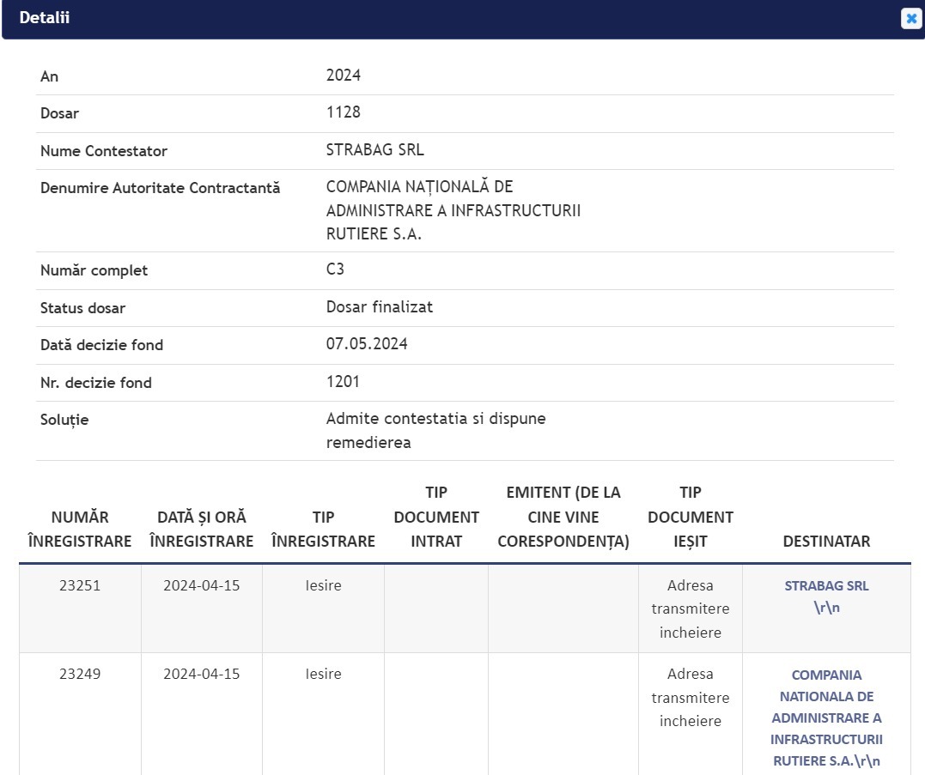Image resolution: width=925 pixels, height=775 pixels.
Task: Select the Status dosar label
Action: pos(82,308)
